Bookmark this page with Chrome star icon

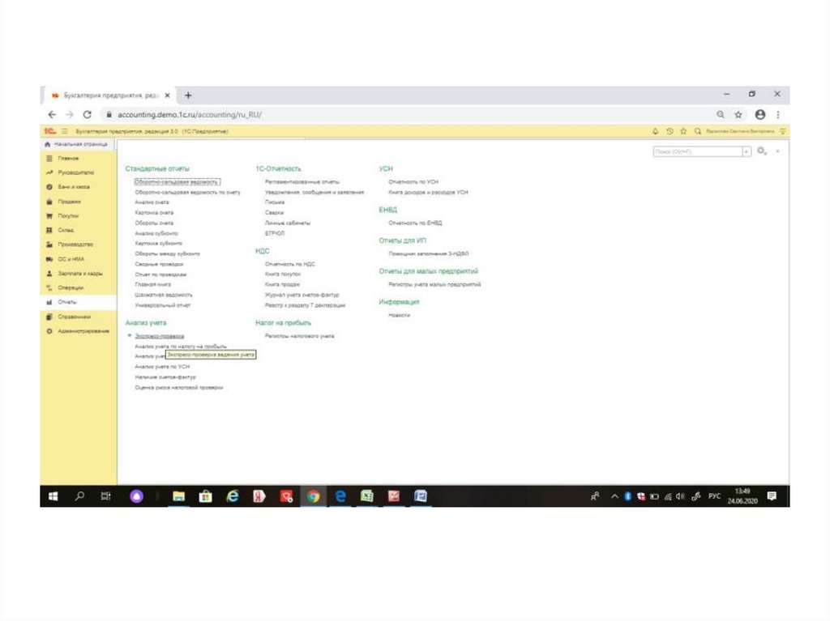pyautogui.click(x=738, y=115)
